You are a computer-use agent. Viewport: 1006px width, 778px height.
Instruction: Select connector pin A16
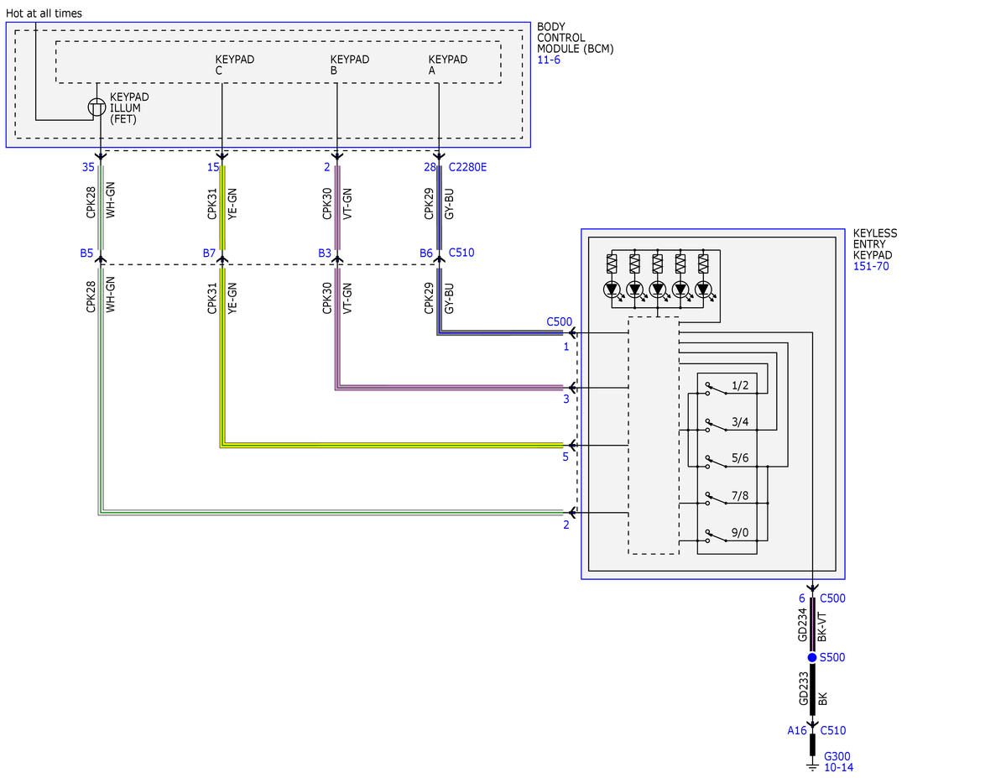click(x=797, y=730)
